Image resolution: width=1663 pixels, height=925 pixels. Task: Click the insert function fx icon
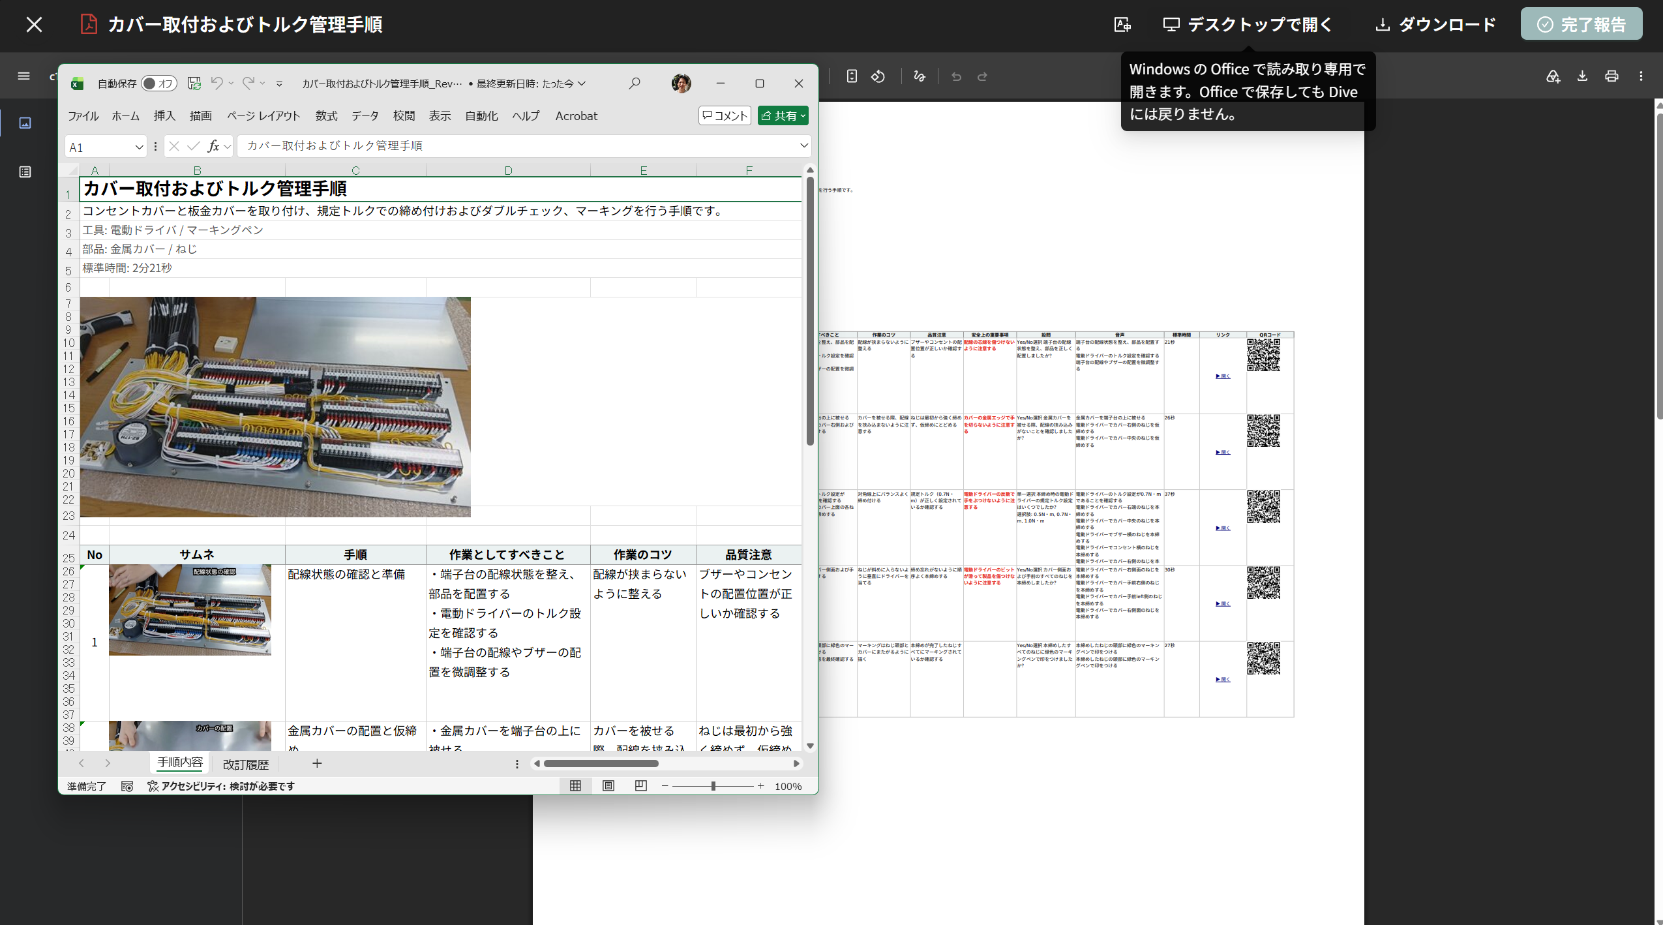click(213, 146)
